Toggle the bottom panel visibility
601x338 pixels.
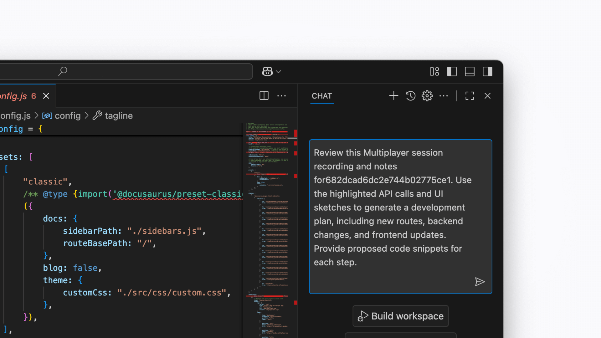point(470,72)
